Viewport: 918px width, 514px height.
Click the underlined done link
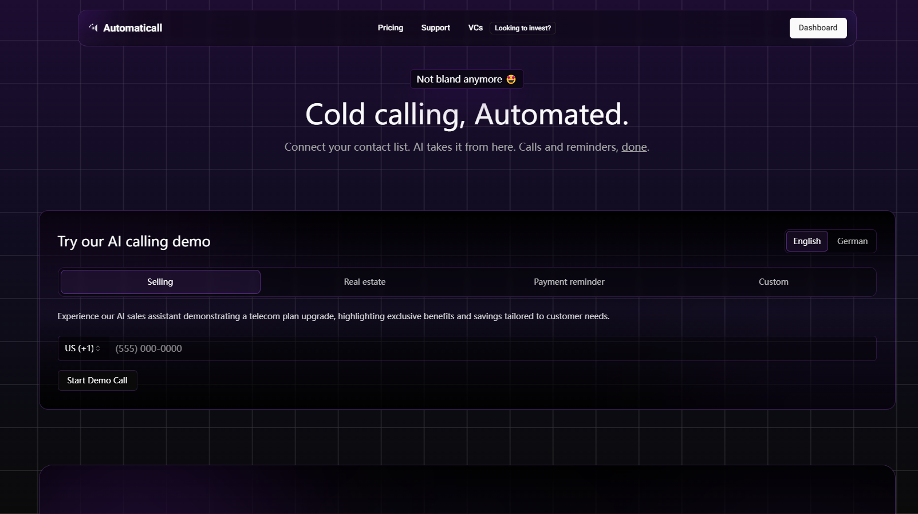pos(634,147)
